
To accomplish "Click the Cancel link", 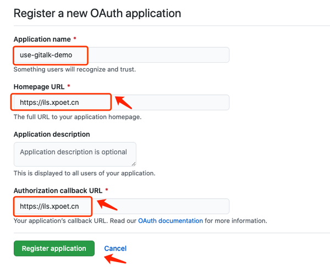I will tap(116, 248).
